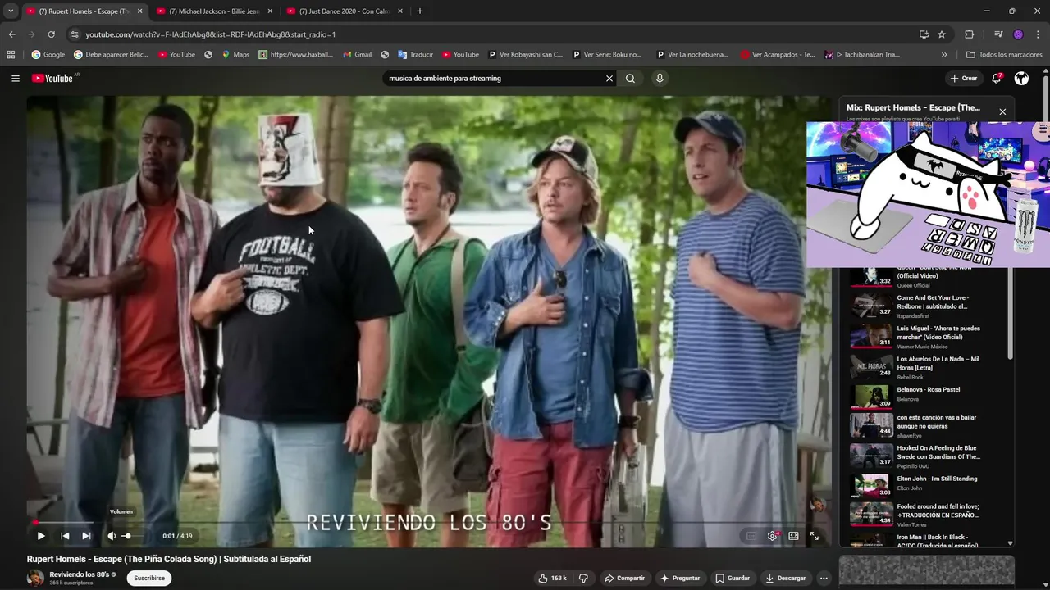Start voice search with the microphone
Image resolution: width=1050 pixels, height=590 pixels.
[x=660, y=79]
